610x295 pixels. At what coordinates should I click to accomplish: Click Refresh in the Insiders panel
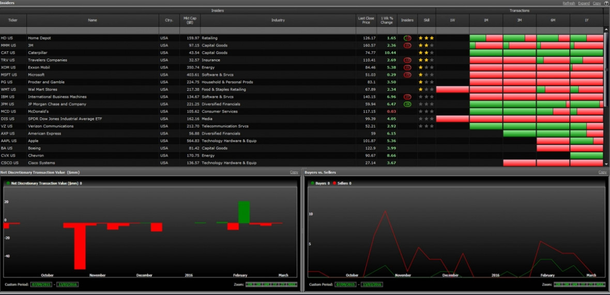click(568, 3)
